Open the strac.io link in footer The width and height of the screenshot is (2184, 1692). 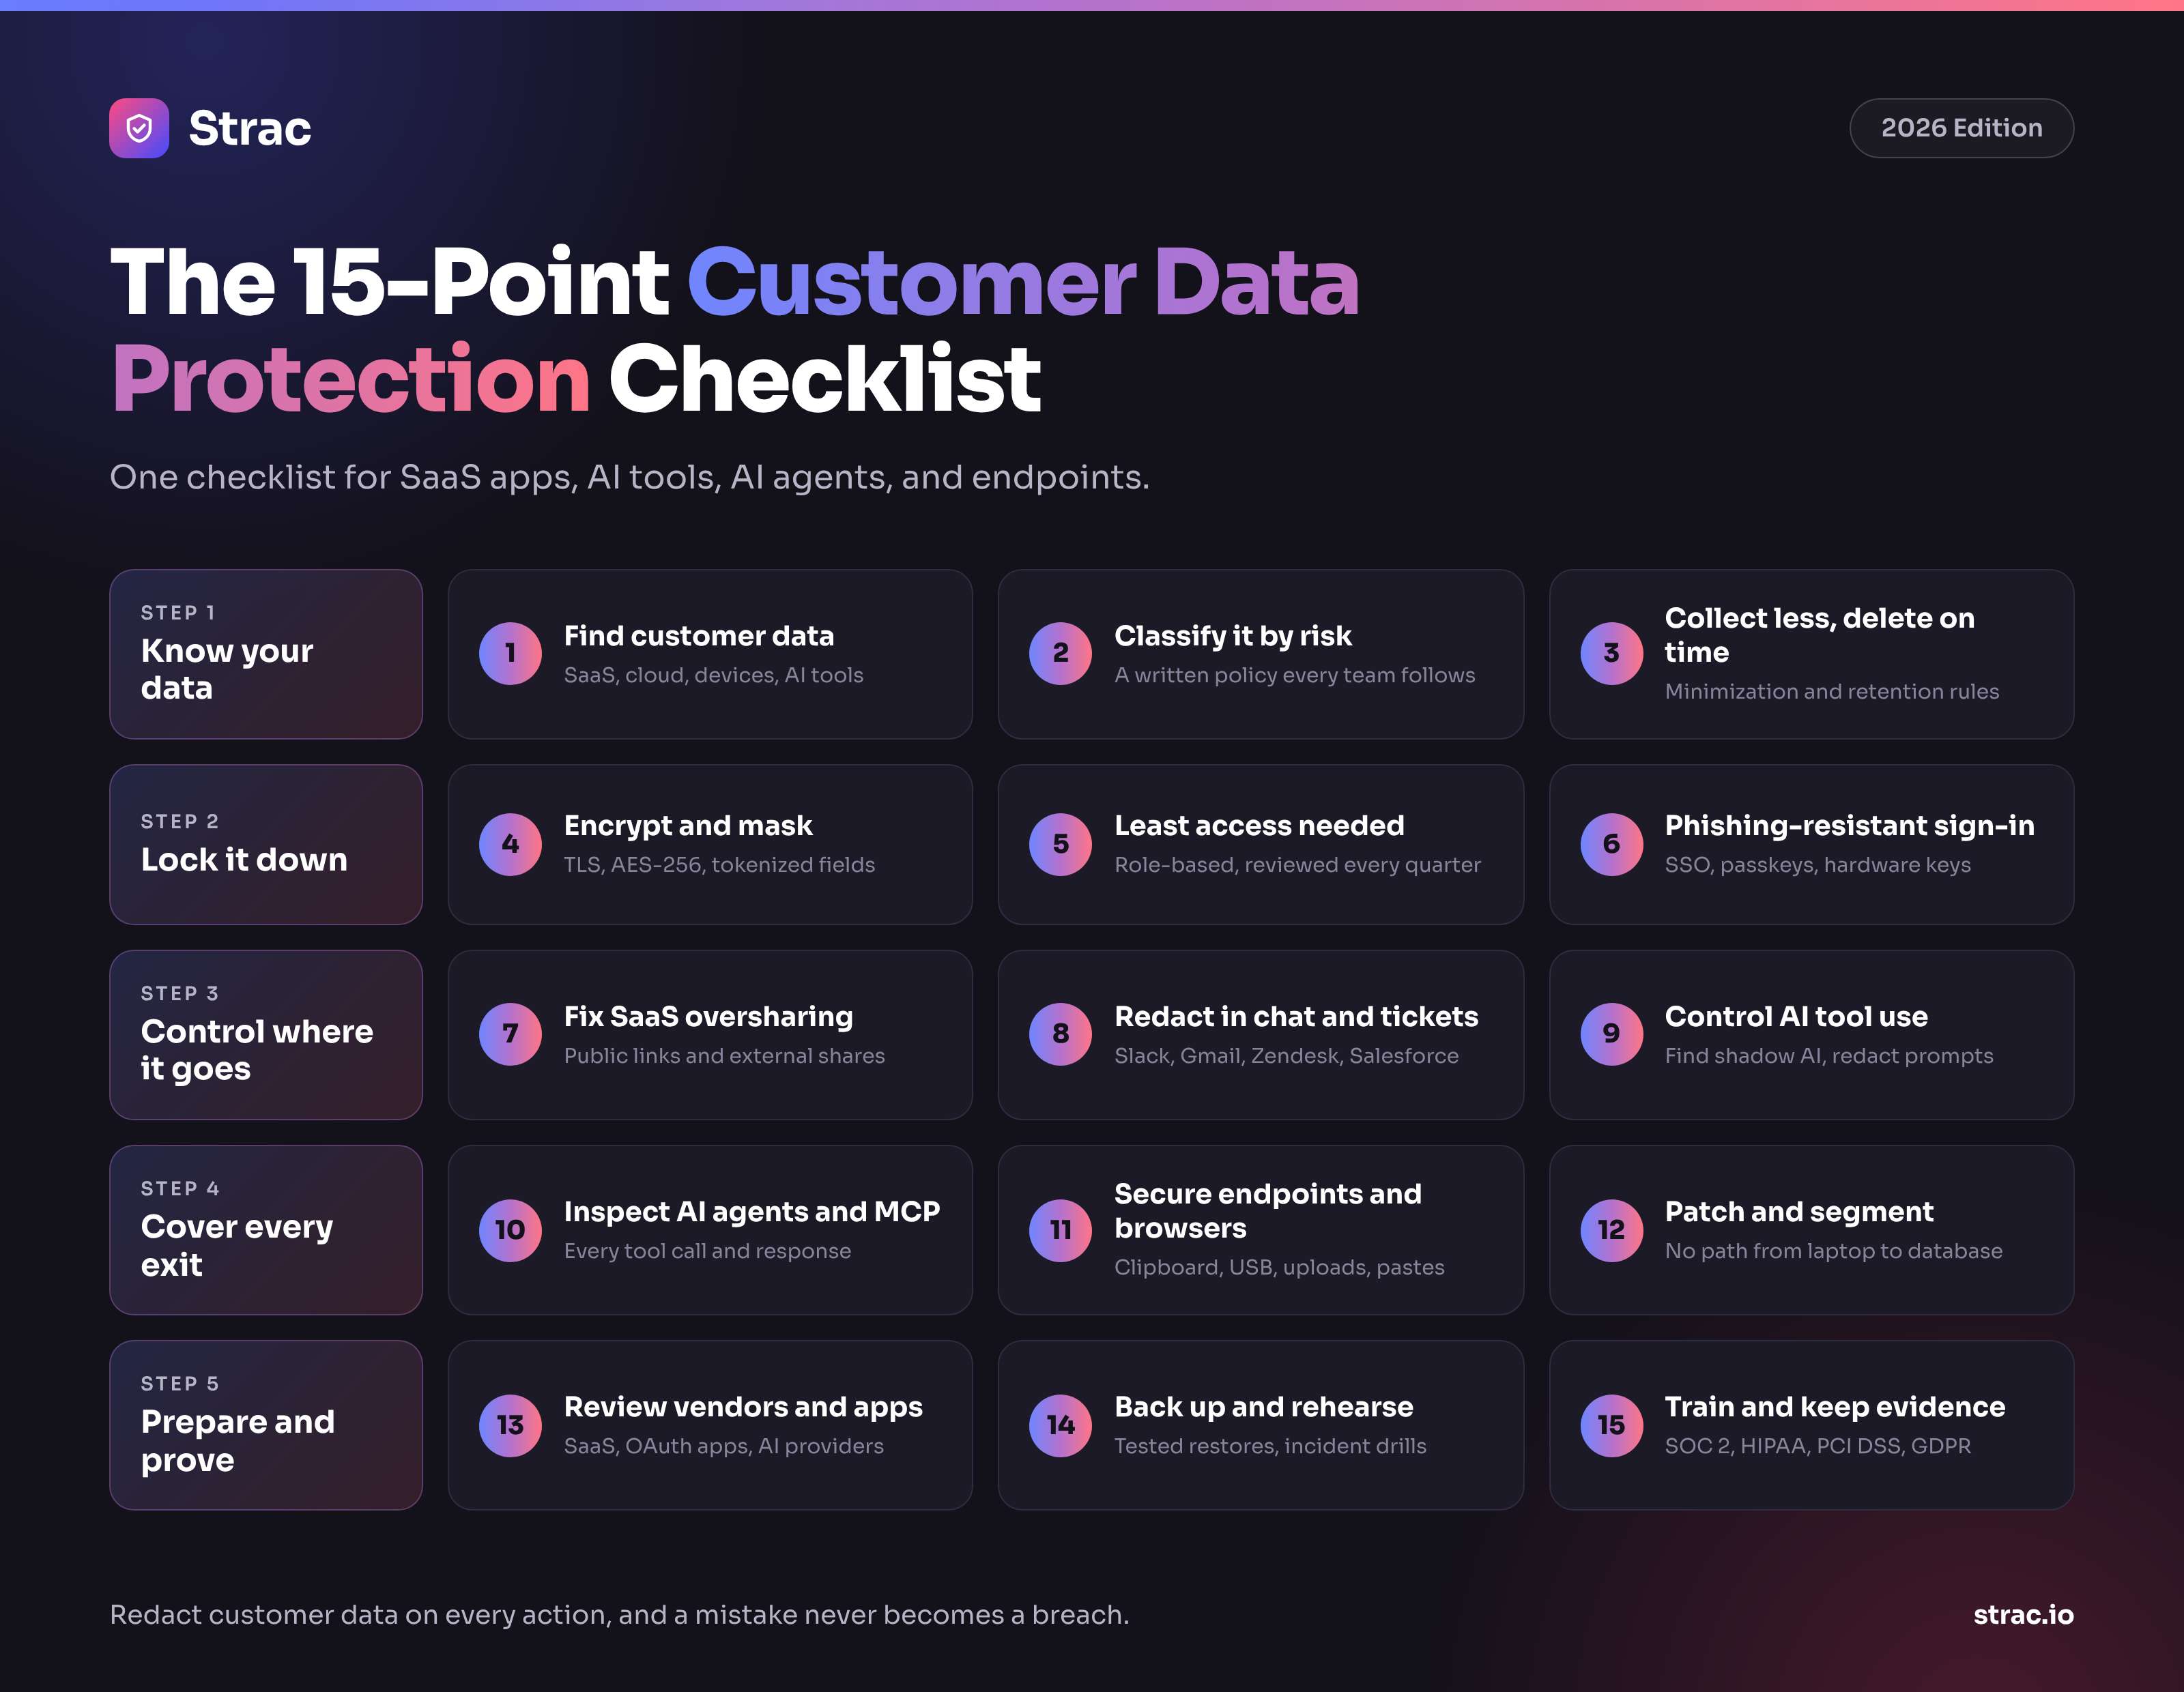(2023, 1615)
